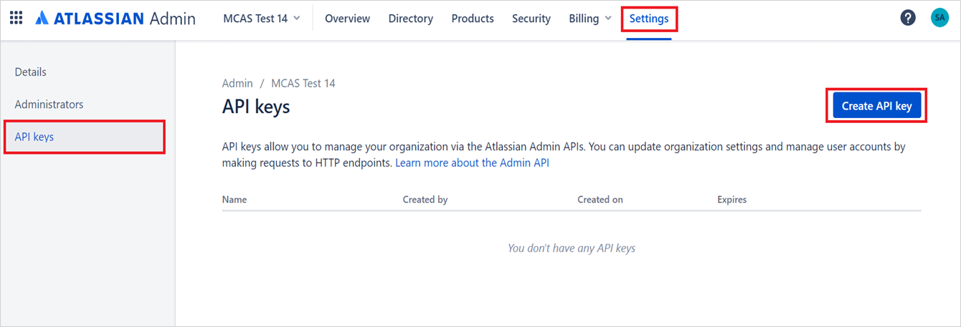Expand the Billing dropdown menu
This screenshot has height=327, width=961.
[590, 19]
